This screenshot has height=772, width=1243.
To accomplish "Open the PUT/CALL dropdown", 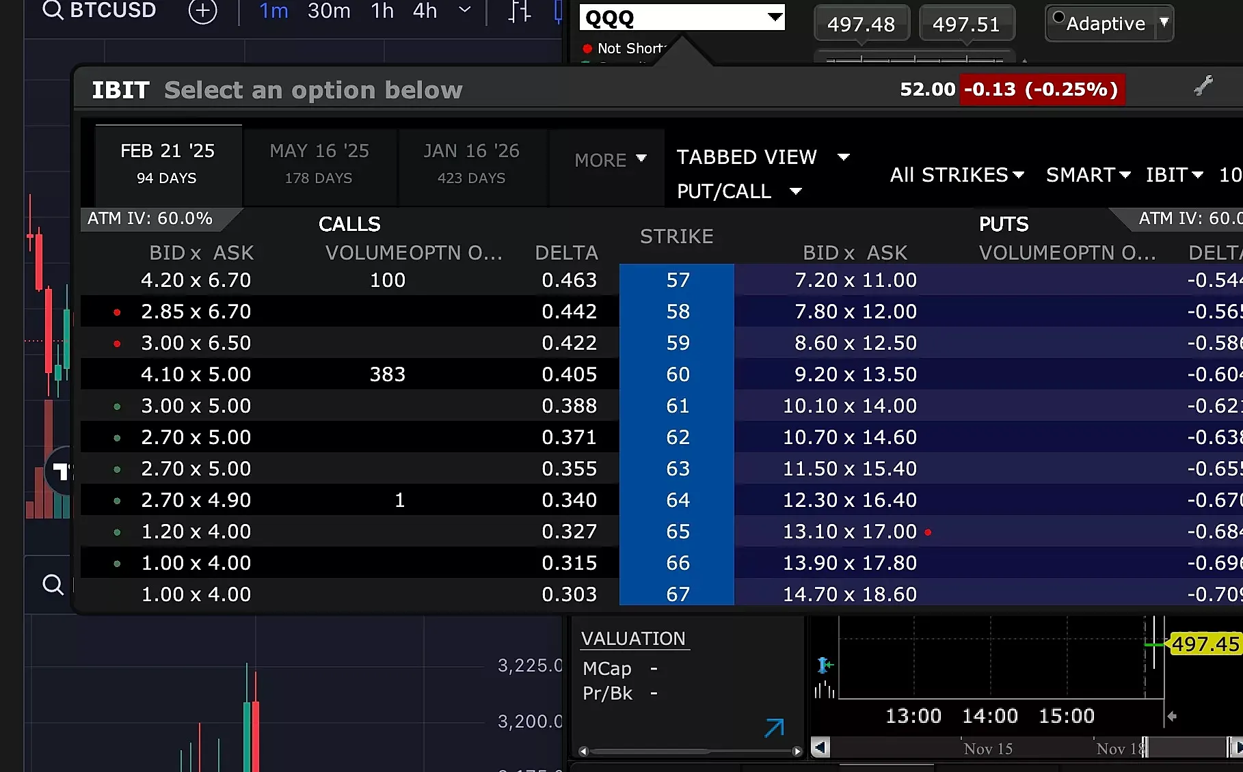I will pyautogui.click(x=738, y=191).
